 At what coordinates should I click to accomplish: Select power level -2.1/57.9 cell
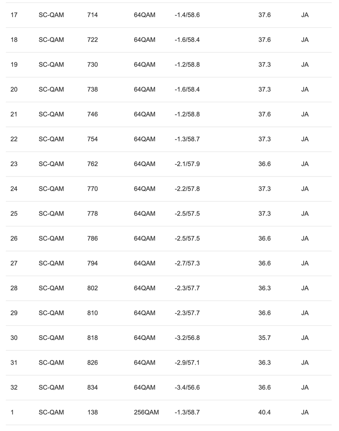[x=187, y=164]
